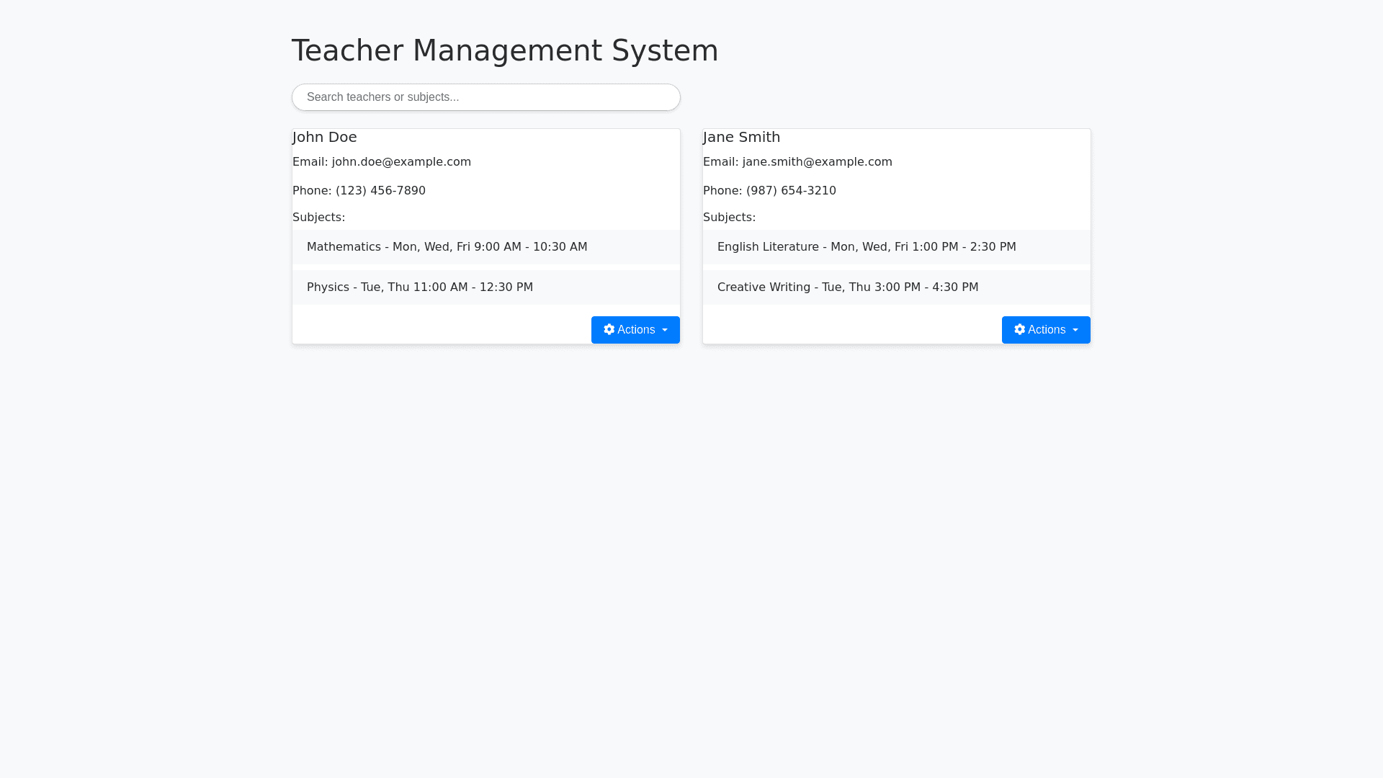Screen dimensions: 1383x778
Task: Expand John Doe's Actions dropdown caret
Action: [665, 331]
